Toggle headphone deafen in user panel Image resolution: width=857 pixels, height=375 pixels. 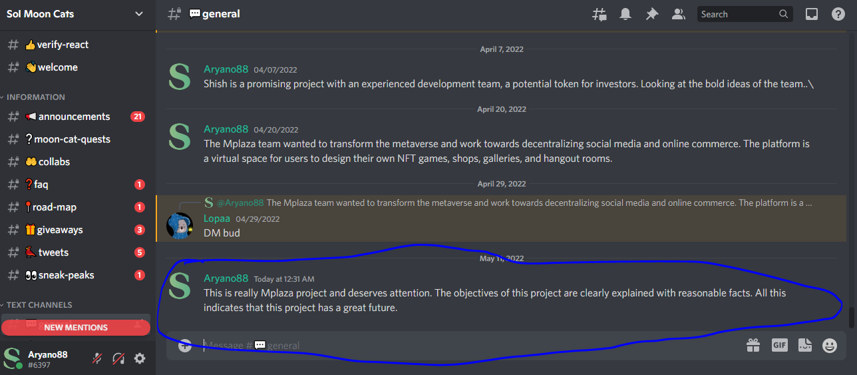[118, 358]
